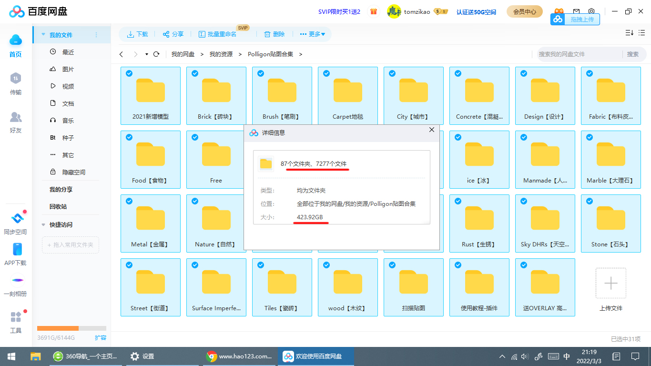Uncheck the 2021新增模型 folder checkbox
The image size is (651, 366).
click(129, 73)
